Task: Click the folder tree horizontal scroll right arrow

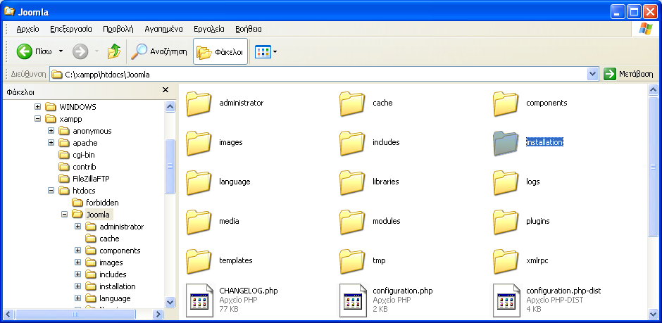Action: [158, 314]
